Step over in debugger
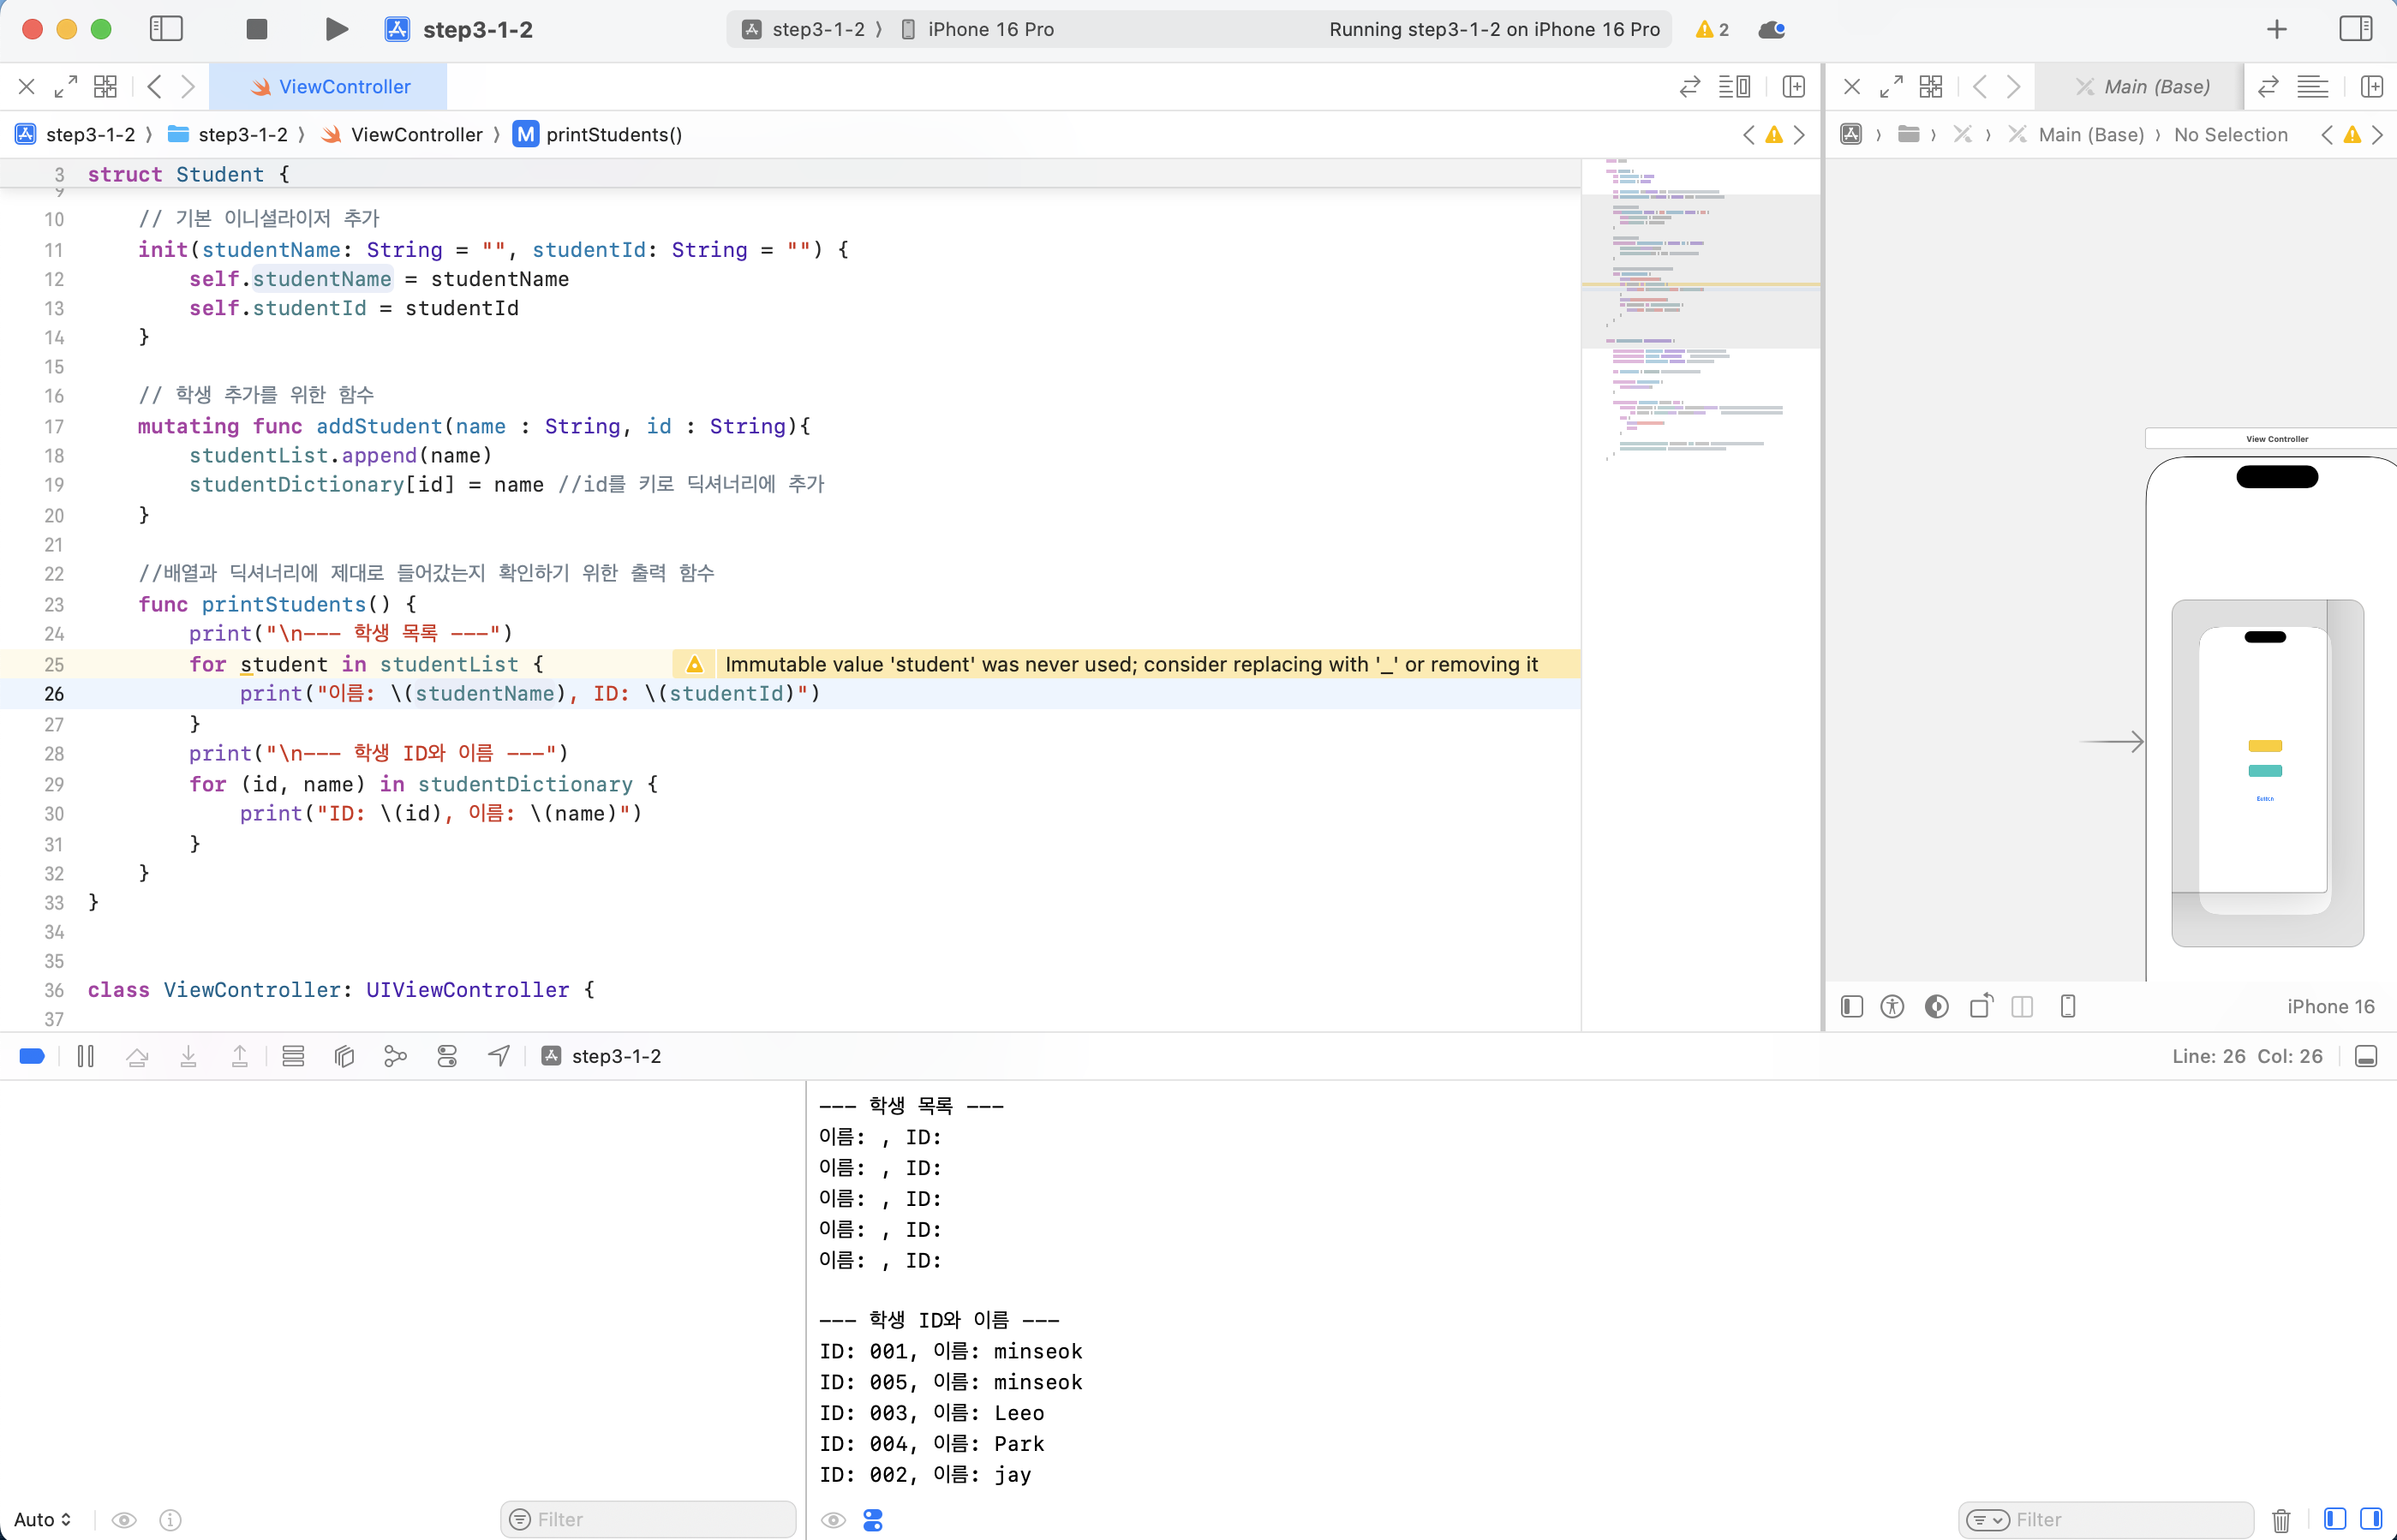Viewport: 2397px width, 1540px height. click(137, 1056)
